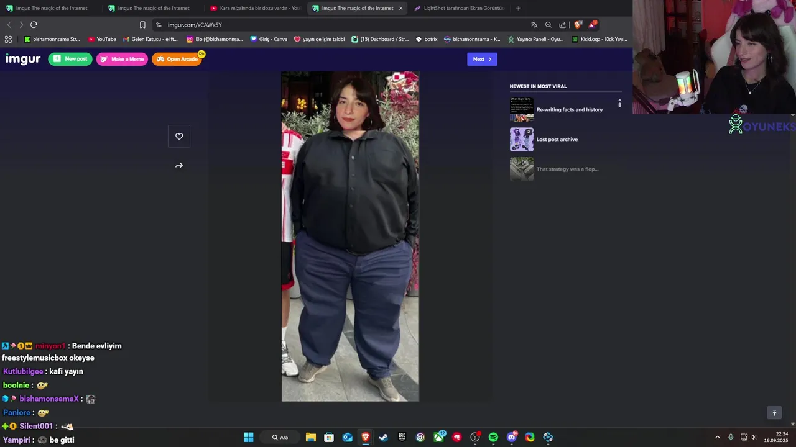Open Windows Start menu
The height and width of the screenshot is (447, 796).
(x=248, y=437)
